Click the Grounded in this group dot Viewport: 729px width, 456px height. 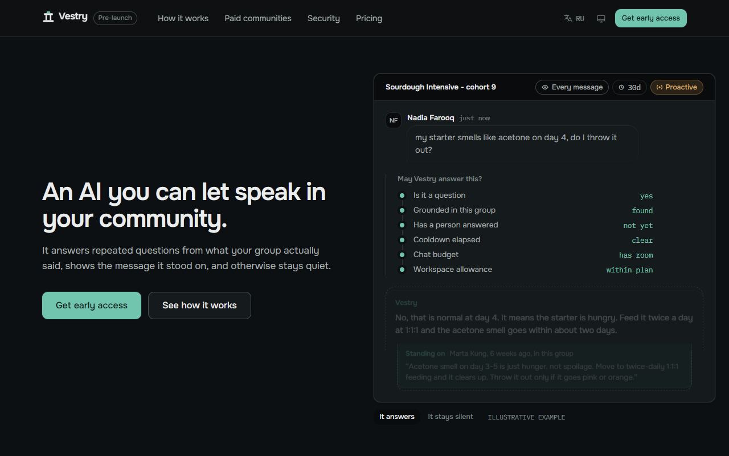click(x=402, y=210)
